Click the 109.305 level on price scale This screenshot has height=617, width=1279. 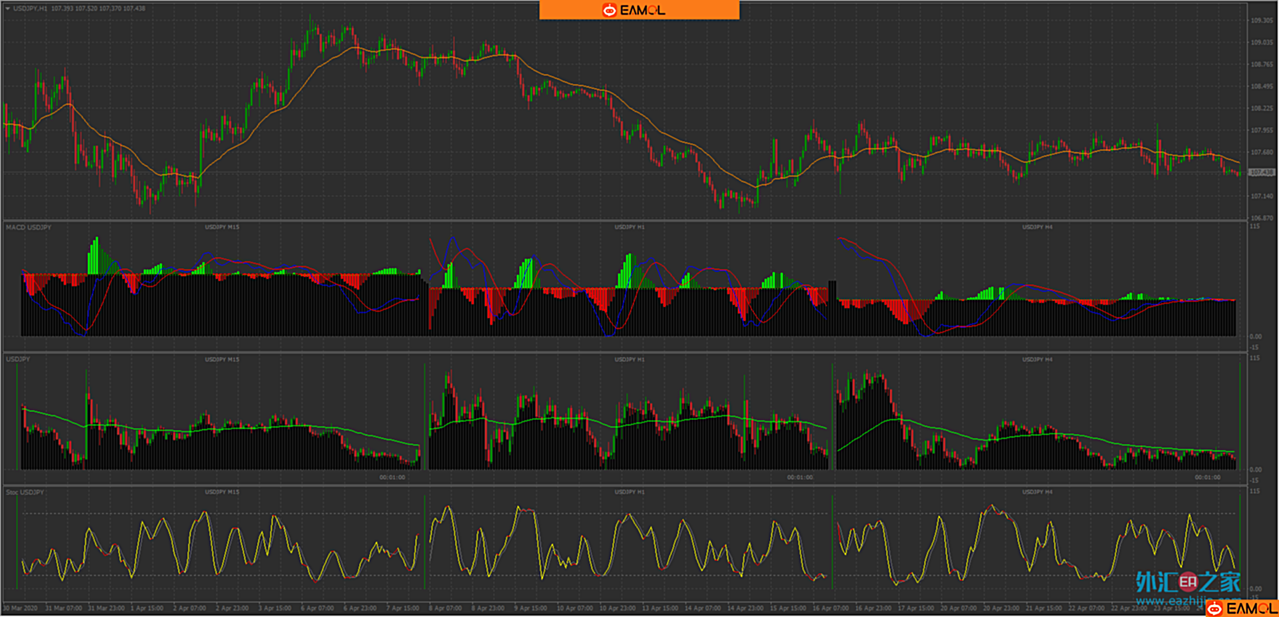pos(1261,21)
